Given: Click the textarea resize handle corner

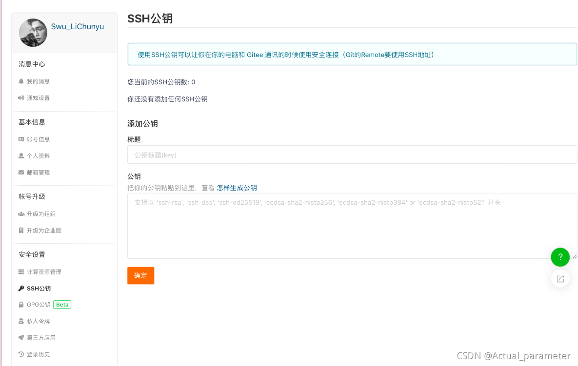Looking at the screenshot, I should [575, 256].
